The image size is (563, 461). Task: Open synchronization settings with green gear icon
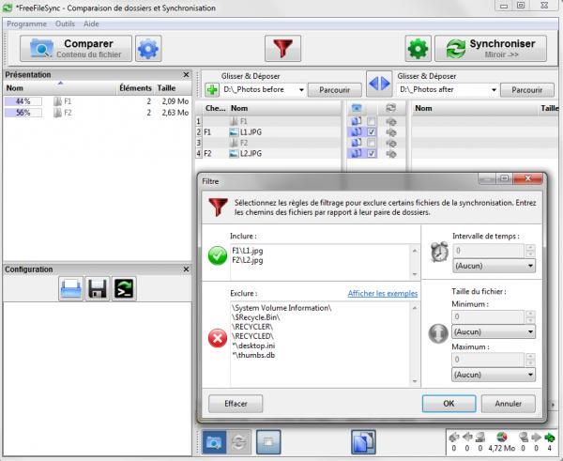point(418,49)
